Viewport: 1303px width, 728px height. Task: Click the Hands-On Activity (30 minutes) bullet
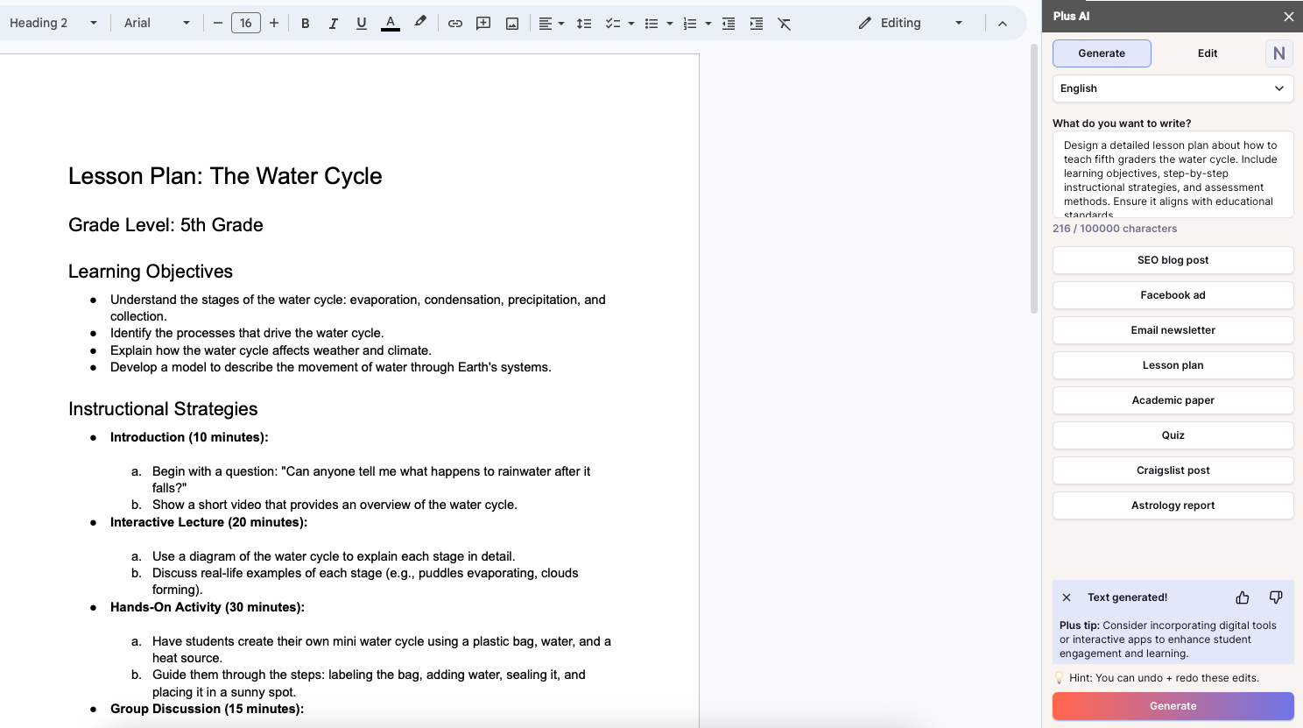point(208,607)
